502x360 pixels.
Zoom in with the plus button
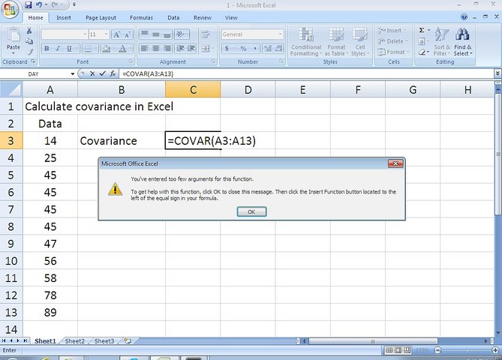coord(495,350)
